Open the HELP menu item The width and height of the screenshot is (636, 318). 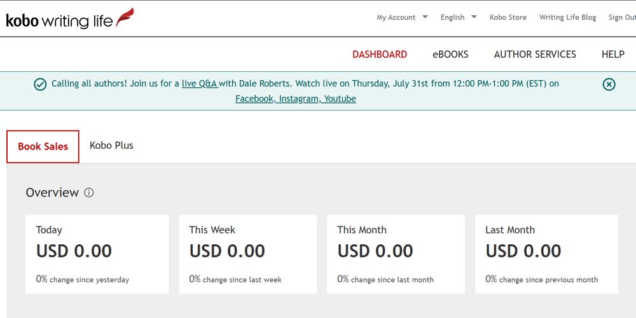[613, 54]
